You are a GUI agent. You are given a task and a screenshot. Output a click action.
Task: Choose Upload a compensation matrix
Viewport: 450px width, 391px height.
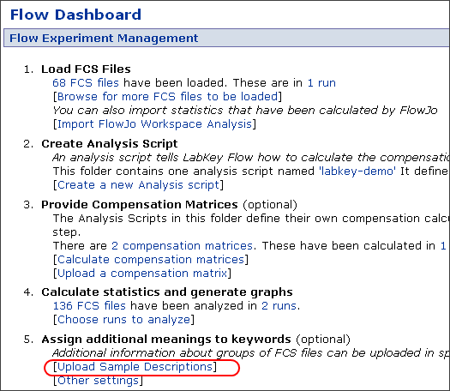(142, 274)
